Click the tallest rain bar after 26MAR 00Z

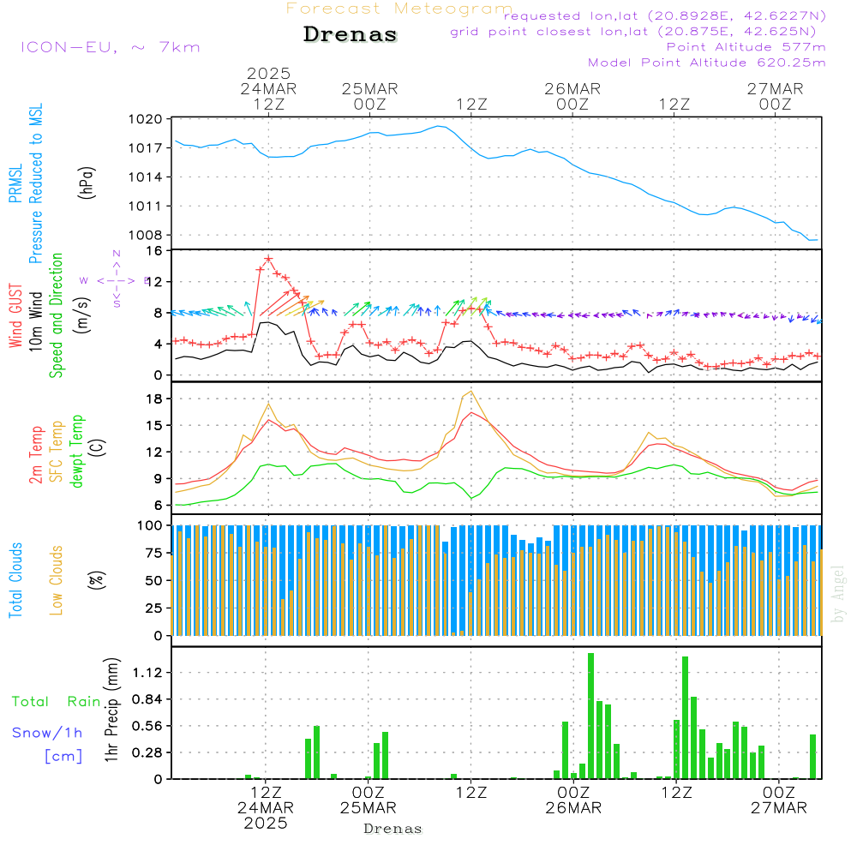(x=590, y=716)
